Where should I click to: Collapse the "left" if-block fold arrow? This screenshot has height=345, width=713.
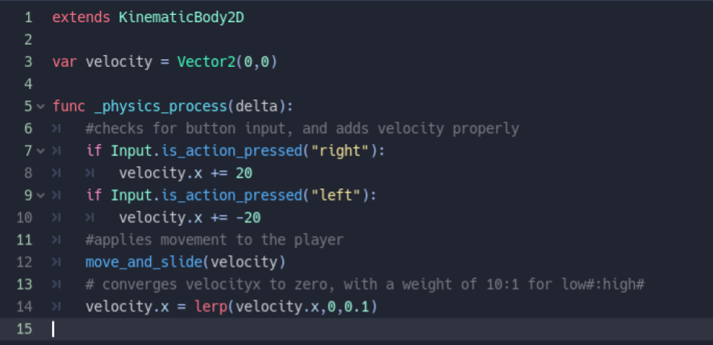(x=40, y=195)
